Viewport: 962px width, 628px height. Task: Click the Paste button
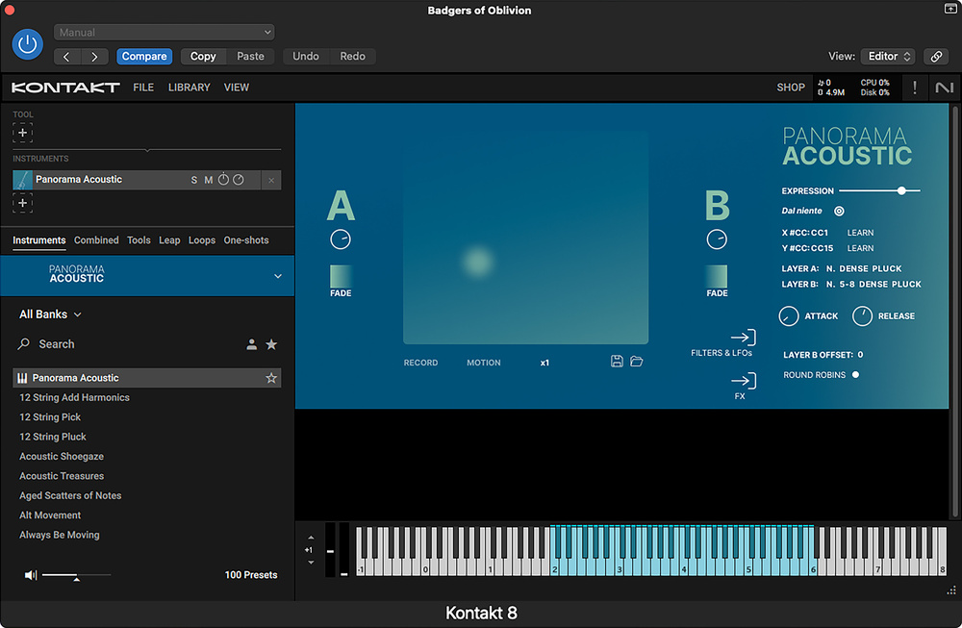click(x=250, y=57)
